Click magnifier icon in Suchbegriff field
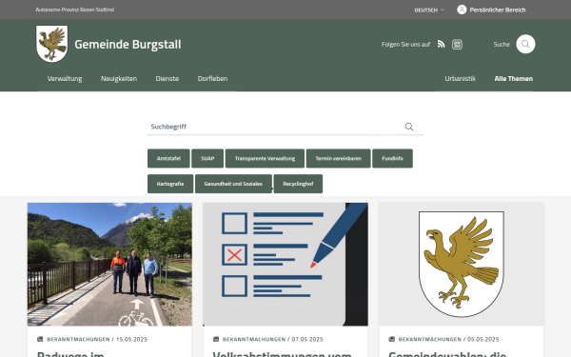 pos(409,127)
